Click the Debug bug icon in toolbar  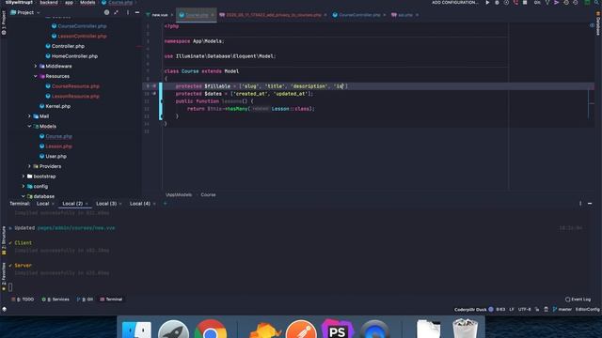pyautogui.click(x=497, y=2)
